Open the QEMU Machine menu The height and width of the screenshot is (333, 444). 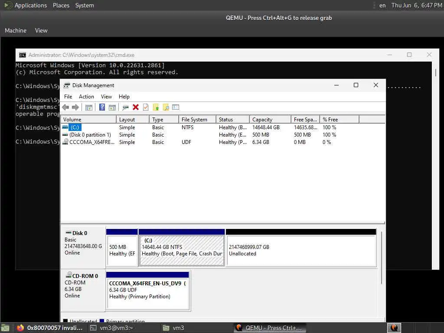coord(16,30)
